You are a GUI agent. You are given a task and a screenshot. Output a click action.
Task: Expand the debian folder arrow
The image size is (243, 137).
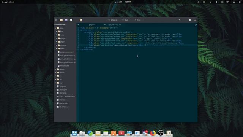pos(55,69)
